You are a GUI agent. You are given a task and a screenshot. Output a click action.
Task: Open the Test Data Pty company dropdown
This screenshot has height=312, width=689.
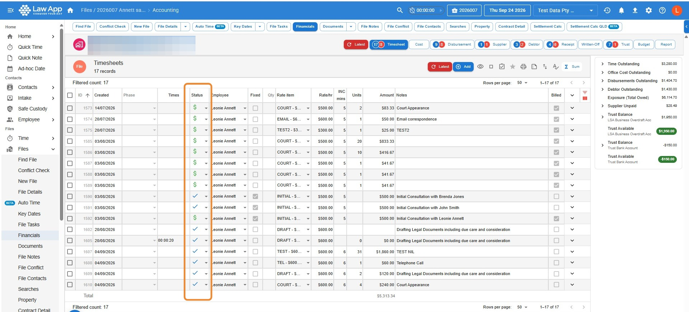point(565,10)
